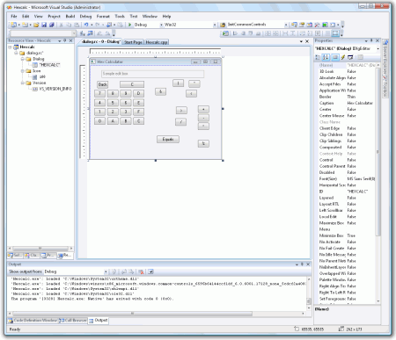Screen dimensions: 396x340
Task: Click the Navigate Backward toolbar icon
Action: coord(109,25)
